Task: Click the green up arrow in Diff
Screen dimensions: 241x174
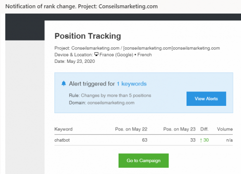Action: click(x=201, y=140)
